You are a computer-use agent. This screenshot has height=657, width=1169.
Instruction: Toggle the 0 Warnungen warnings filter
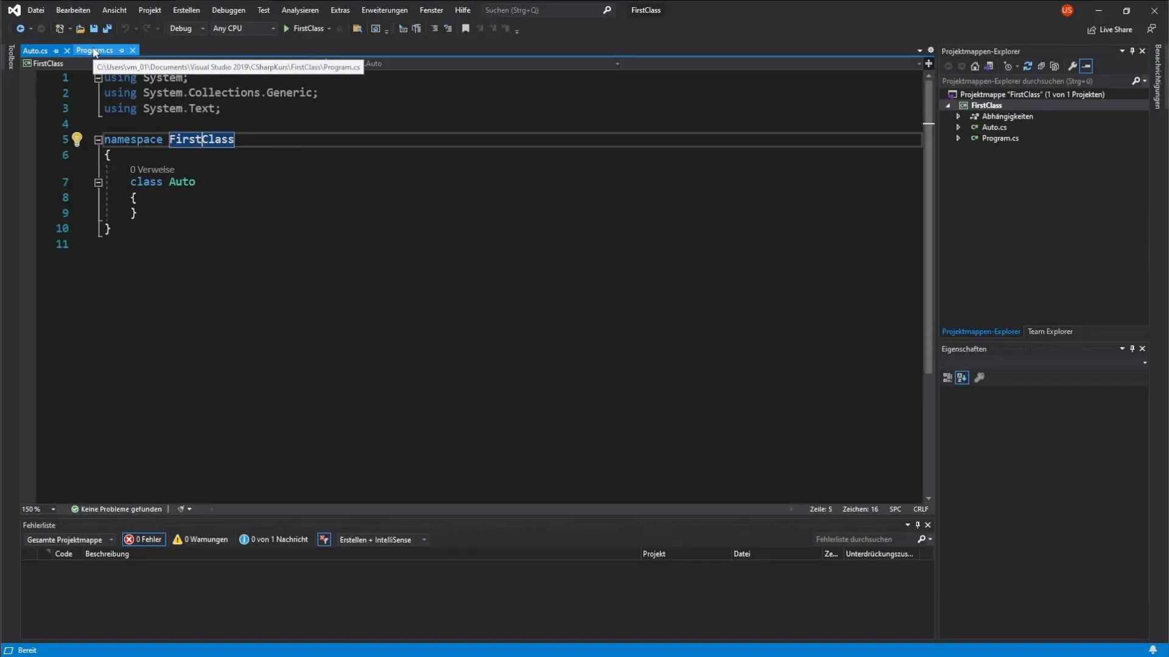pyautogui.click(x=200, y=540)
